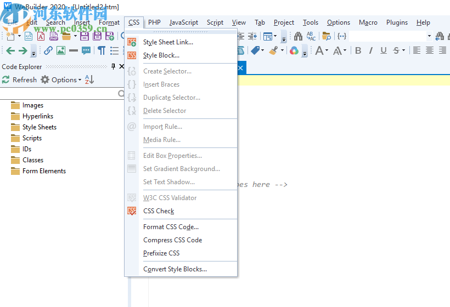
Task: Click the bulleted list icon
Action: click(x=114, y=50)
